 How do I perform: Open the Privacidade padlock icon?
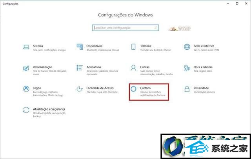coord(187,90)
